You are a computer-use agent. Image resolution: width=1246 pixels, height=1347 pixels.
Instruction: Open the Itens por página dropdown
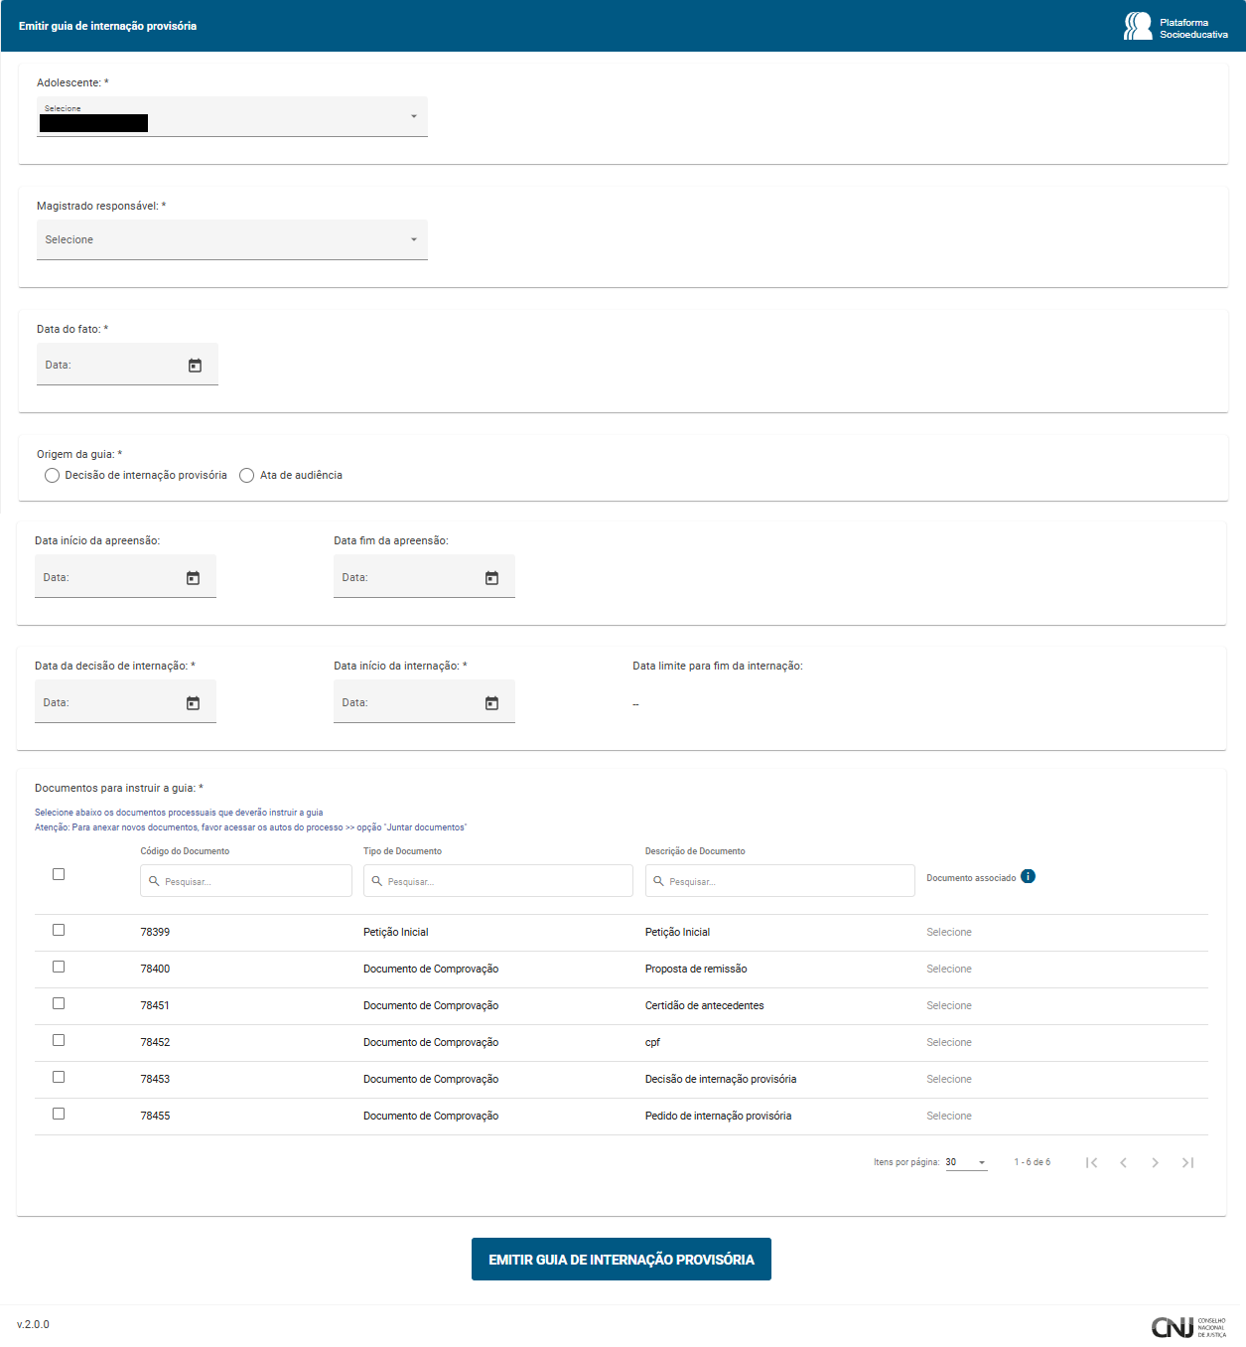point(966,1162)
